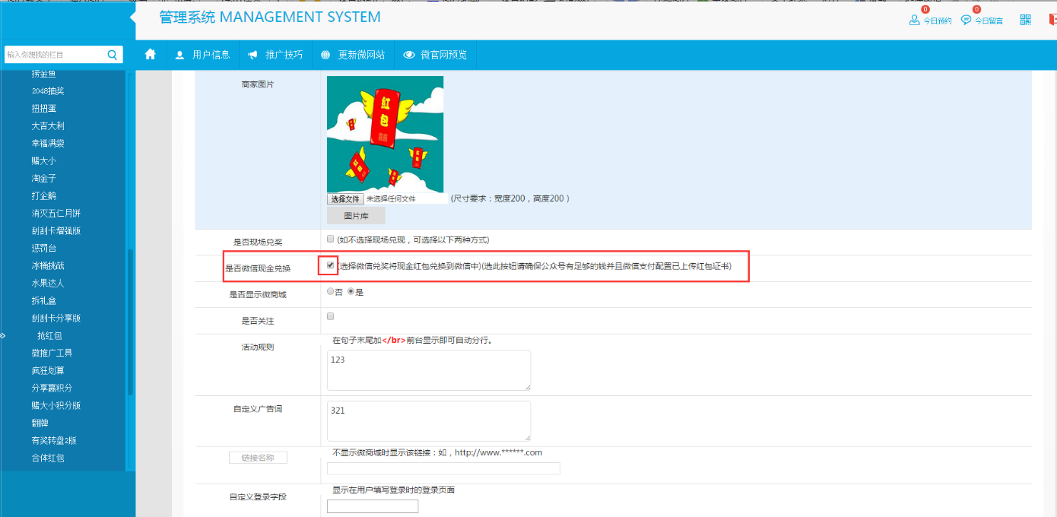Click the sidebar vertical scrollbar
This screenshot has height=517, width=1057.
coord(130,319)
